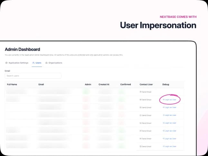Click Login as User text in third row

(x=171, y=107)
